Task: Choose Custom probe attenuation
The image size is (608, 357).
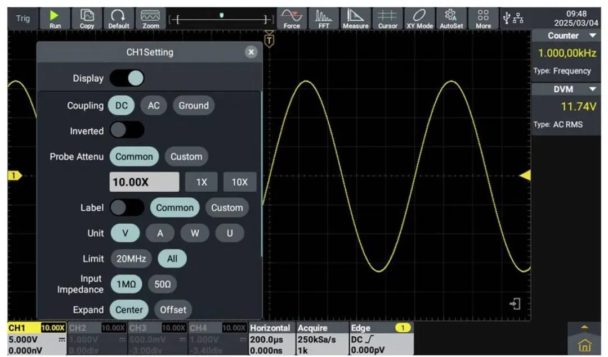Action: (x=186, y=156)
